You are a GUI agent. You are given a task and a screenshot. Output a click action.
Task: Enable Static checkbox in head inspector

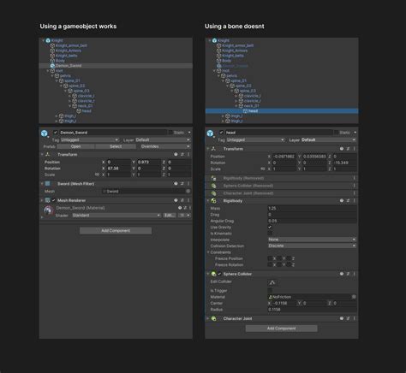(x=337, y=133)
